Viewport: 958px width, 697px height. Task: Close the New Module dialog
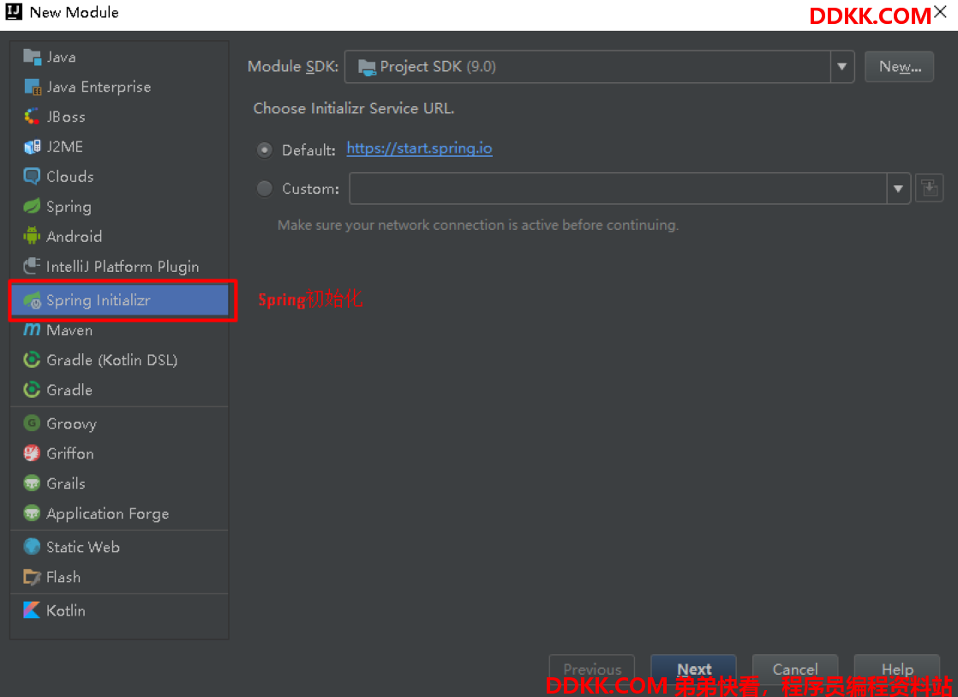[x=941, y=12]
